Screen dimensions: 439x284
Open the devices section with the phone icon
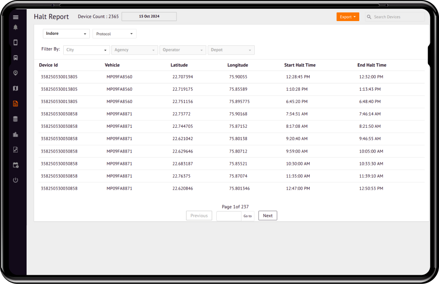(16, 43)
